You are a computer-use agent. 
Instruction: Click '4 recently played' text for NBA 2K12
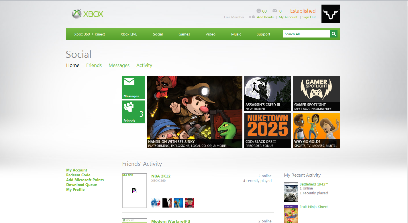coord(257,181)
